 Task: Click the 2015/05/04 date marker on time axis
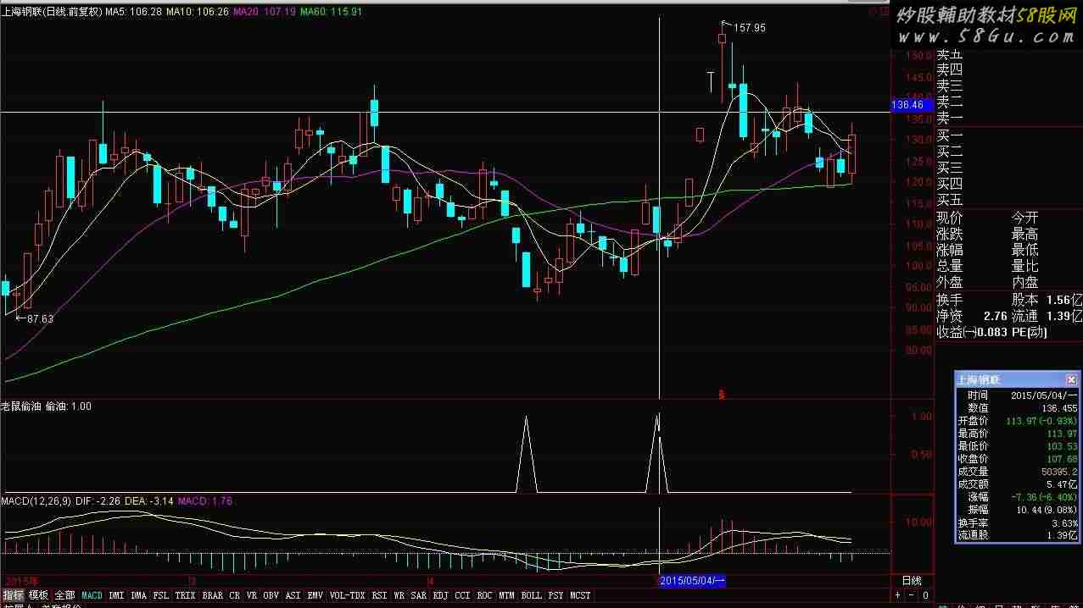693,581
